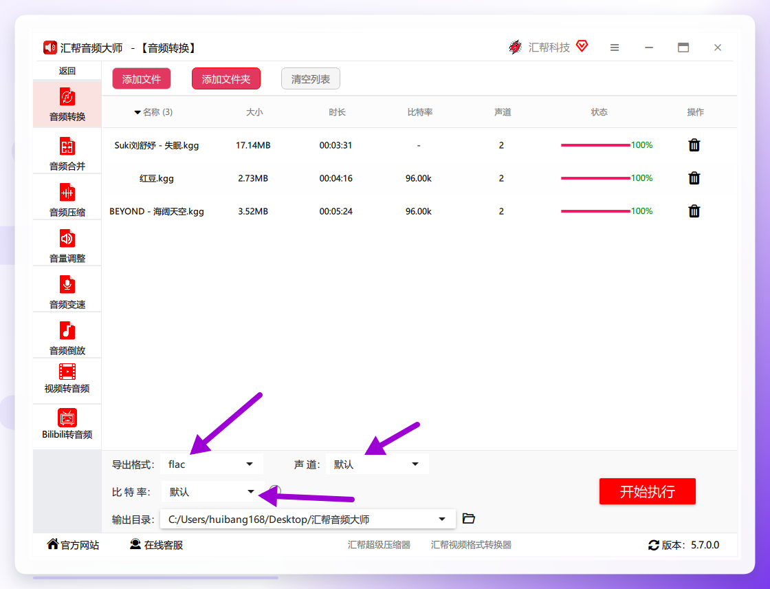Image resolution: width=770 pixels, height=589 pixels.
Task: Click the red VIP diamond icon
Action: (582, 46)
